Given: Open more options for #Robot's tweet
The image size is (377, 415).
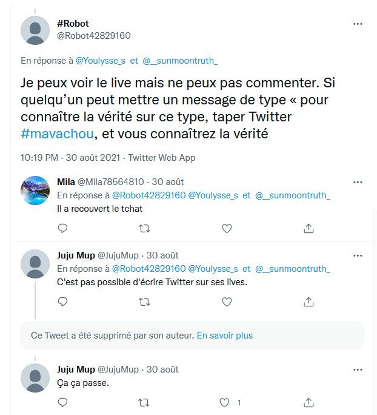Looking at the screenshot, I should click(358, 24).
